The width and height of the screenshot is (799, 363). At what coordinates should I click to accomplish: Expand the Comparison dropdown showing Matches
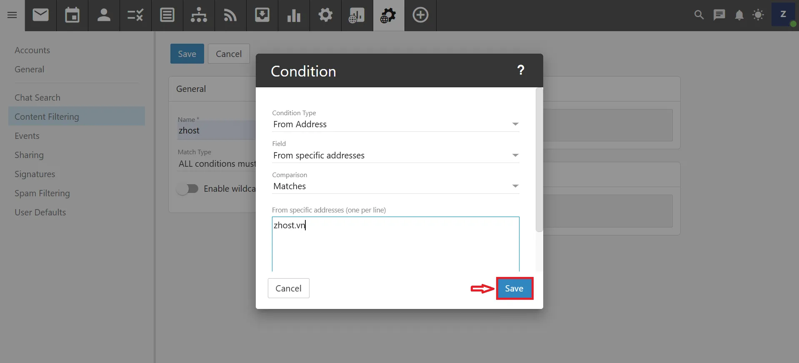(x=395, y=186)
